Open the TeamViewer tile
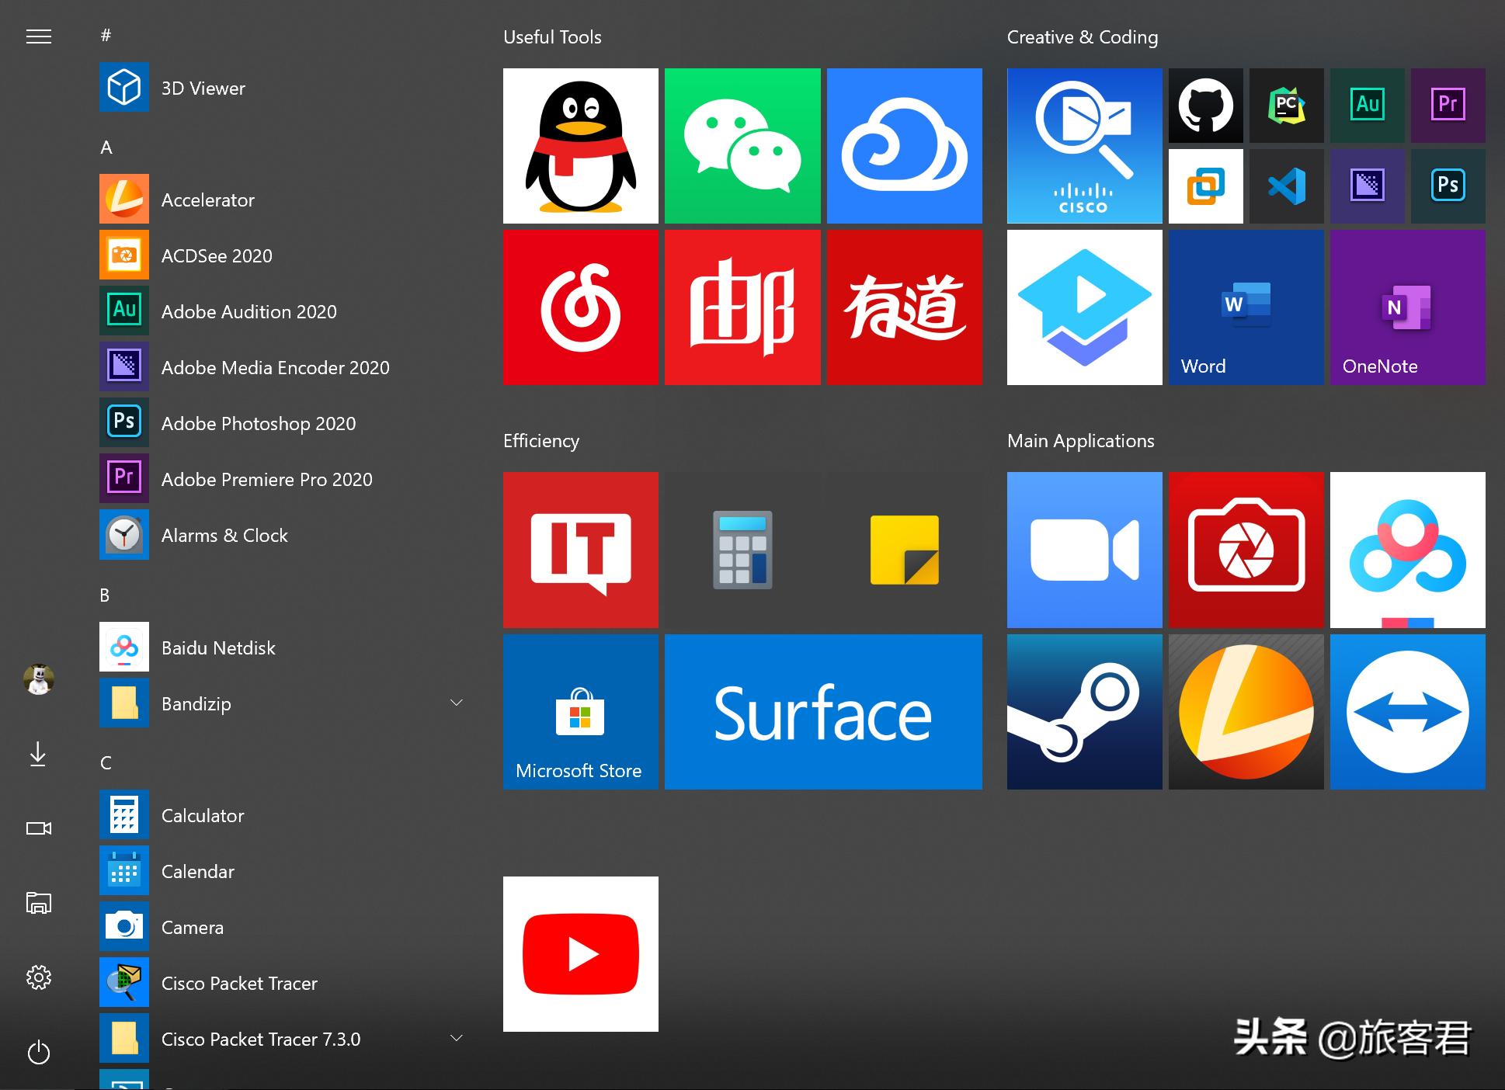 1406,711
